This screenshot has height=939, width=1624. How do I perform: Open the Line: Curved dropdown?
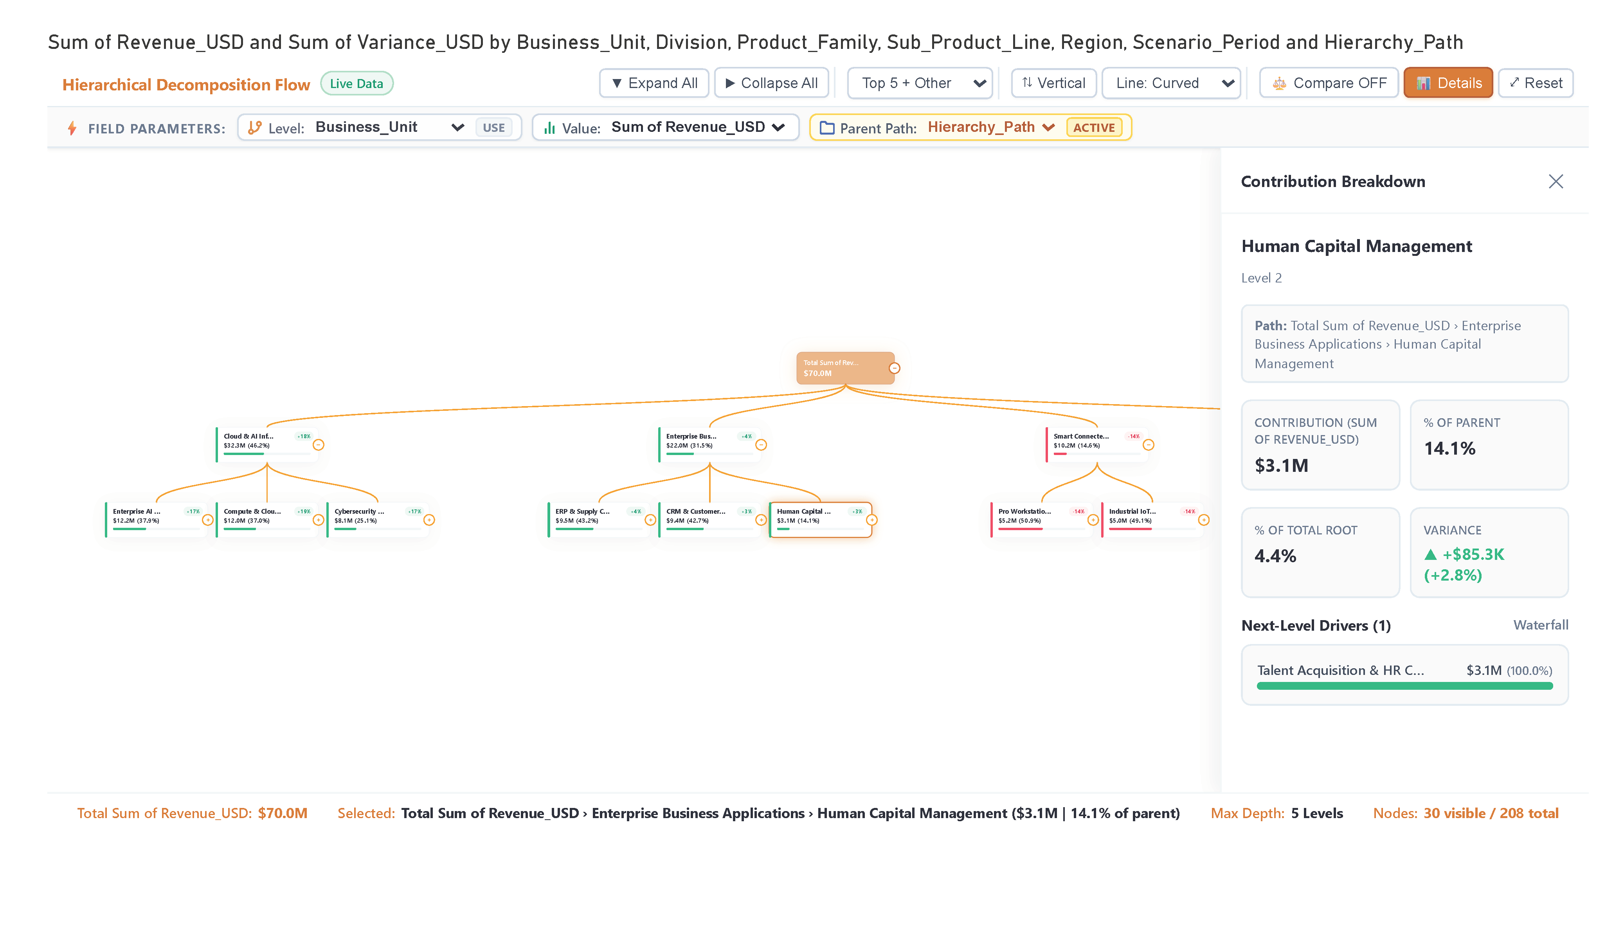(x=1171, y=83)
